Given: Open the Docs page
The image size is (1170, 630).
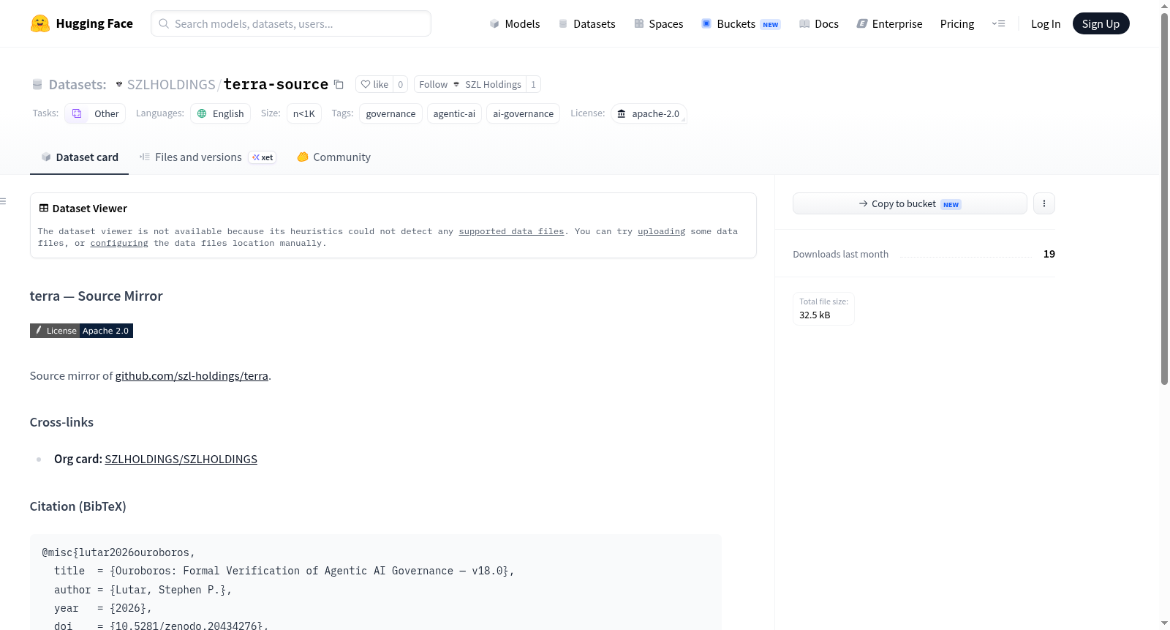Looking at the screenshot, I should (819, 23).
